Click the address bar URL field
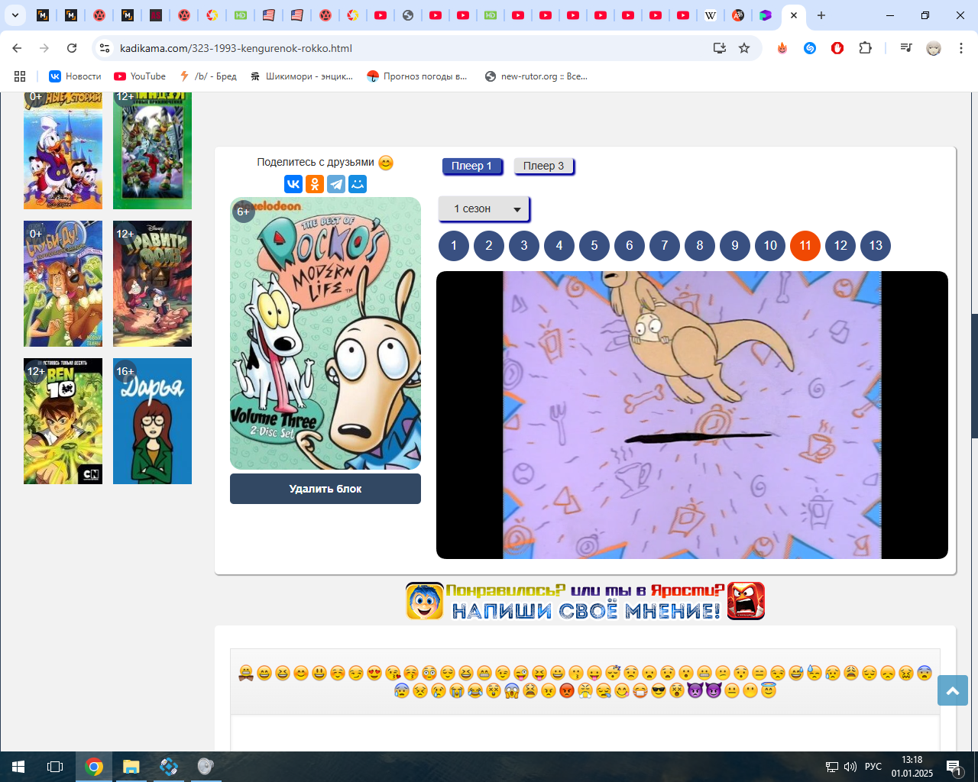This screenshot has width=978, height=782. tap(413, 48)
